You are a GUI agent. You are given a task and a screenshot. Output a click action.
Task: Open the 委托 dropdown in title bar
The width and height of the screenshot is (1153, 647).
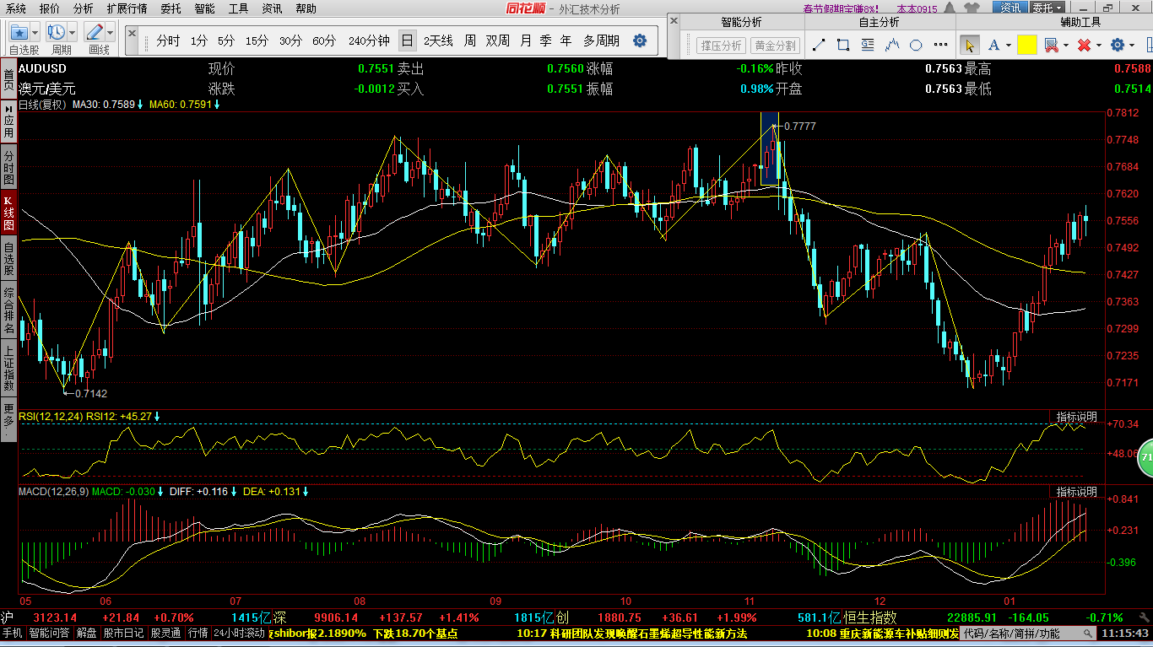coord(1047,8)
